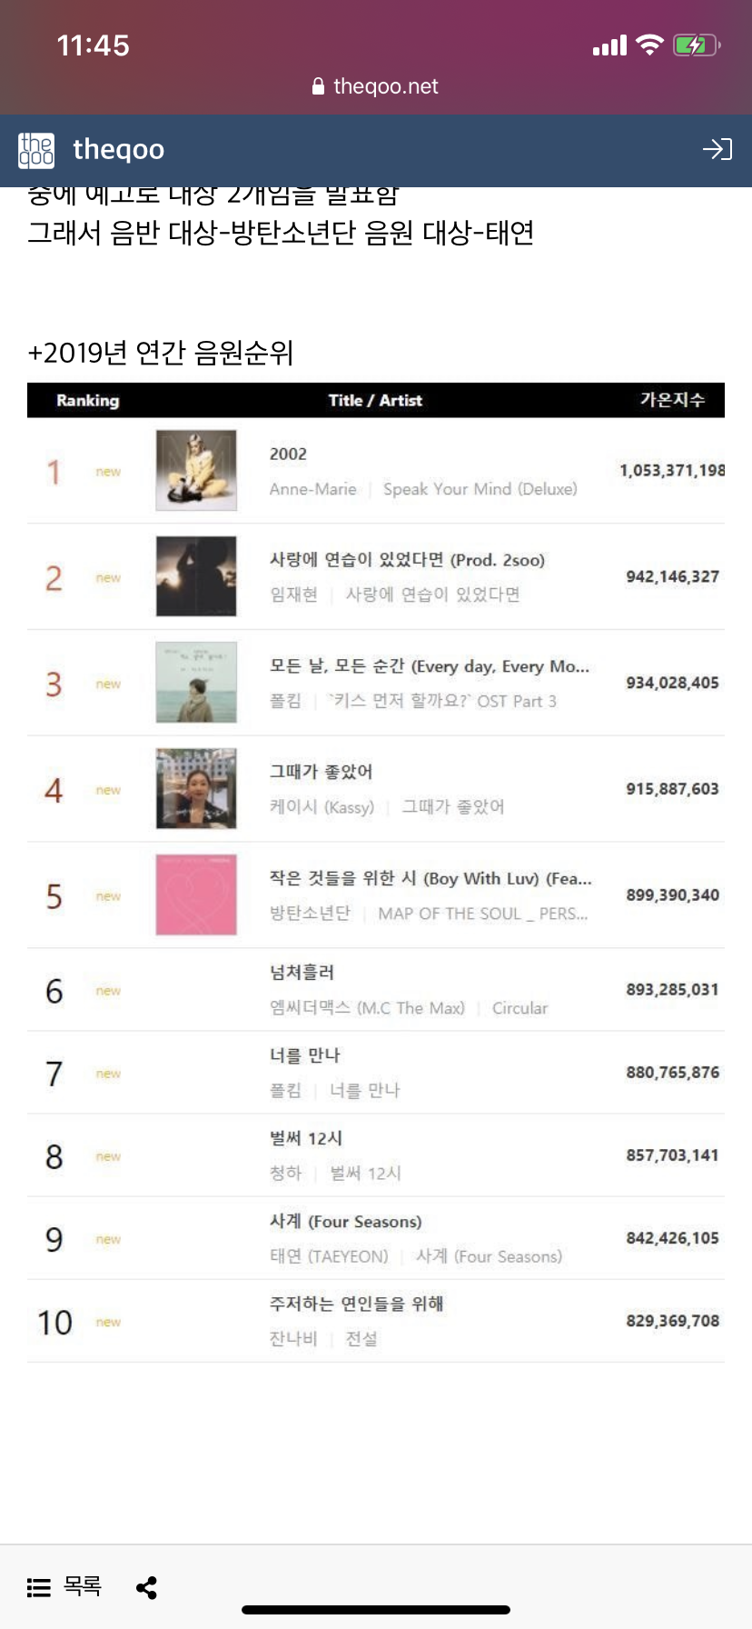Tap the Wi-Fi status icon

[x=649, y=45]
